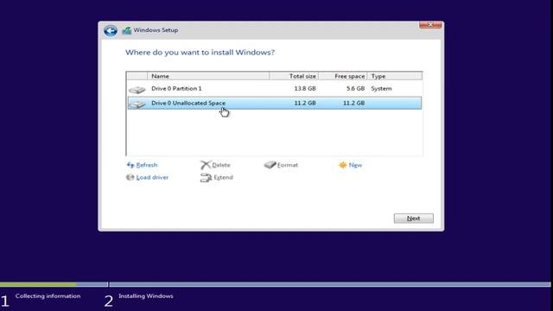Click the Collecting information step label

[48, 296]
